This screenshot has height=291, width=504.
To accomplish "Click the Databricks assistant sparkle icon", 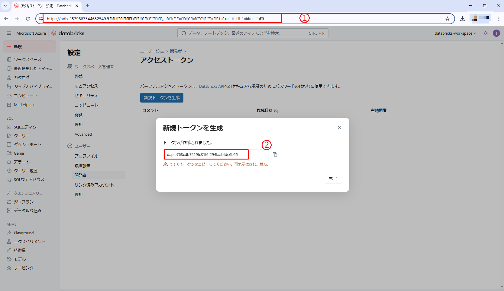I will [x=486, y=33].
